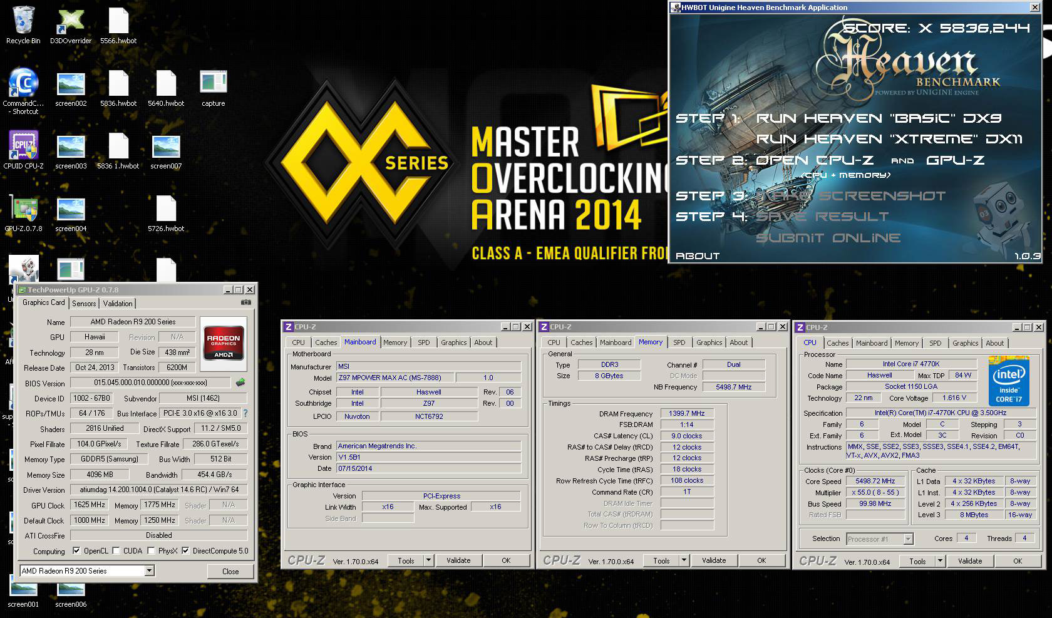Toggle the PhysX checkbox
Screen dimensions: 1052x618
151,551
